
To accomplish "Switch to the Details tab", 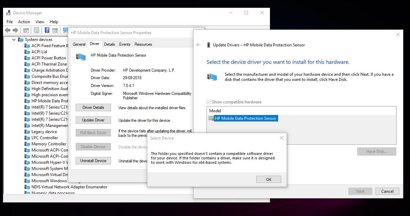I will (110, 44).
